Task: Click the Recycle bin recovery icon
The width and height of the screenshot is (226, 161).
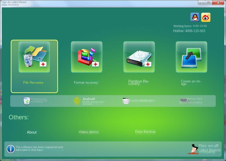Action: [27, 101]
